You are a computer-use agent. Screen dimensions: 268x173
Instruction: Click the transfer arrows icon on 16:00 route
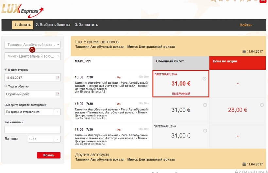coord(119,78)
